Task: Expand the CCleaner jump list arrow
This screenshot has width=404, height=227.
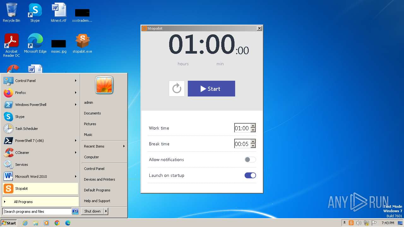Action: (x=76, y=153)
